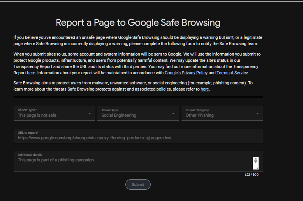303x201 pixels.
Task: Click the textarea resize handle
Action: click(x=257, y=168)
